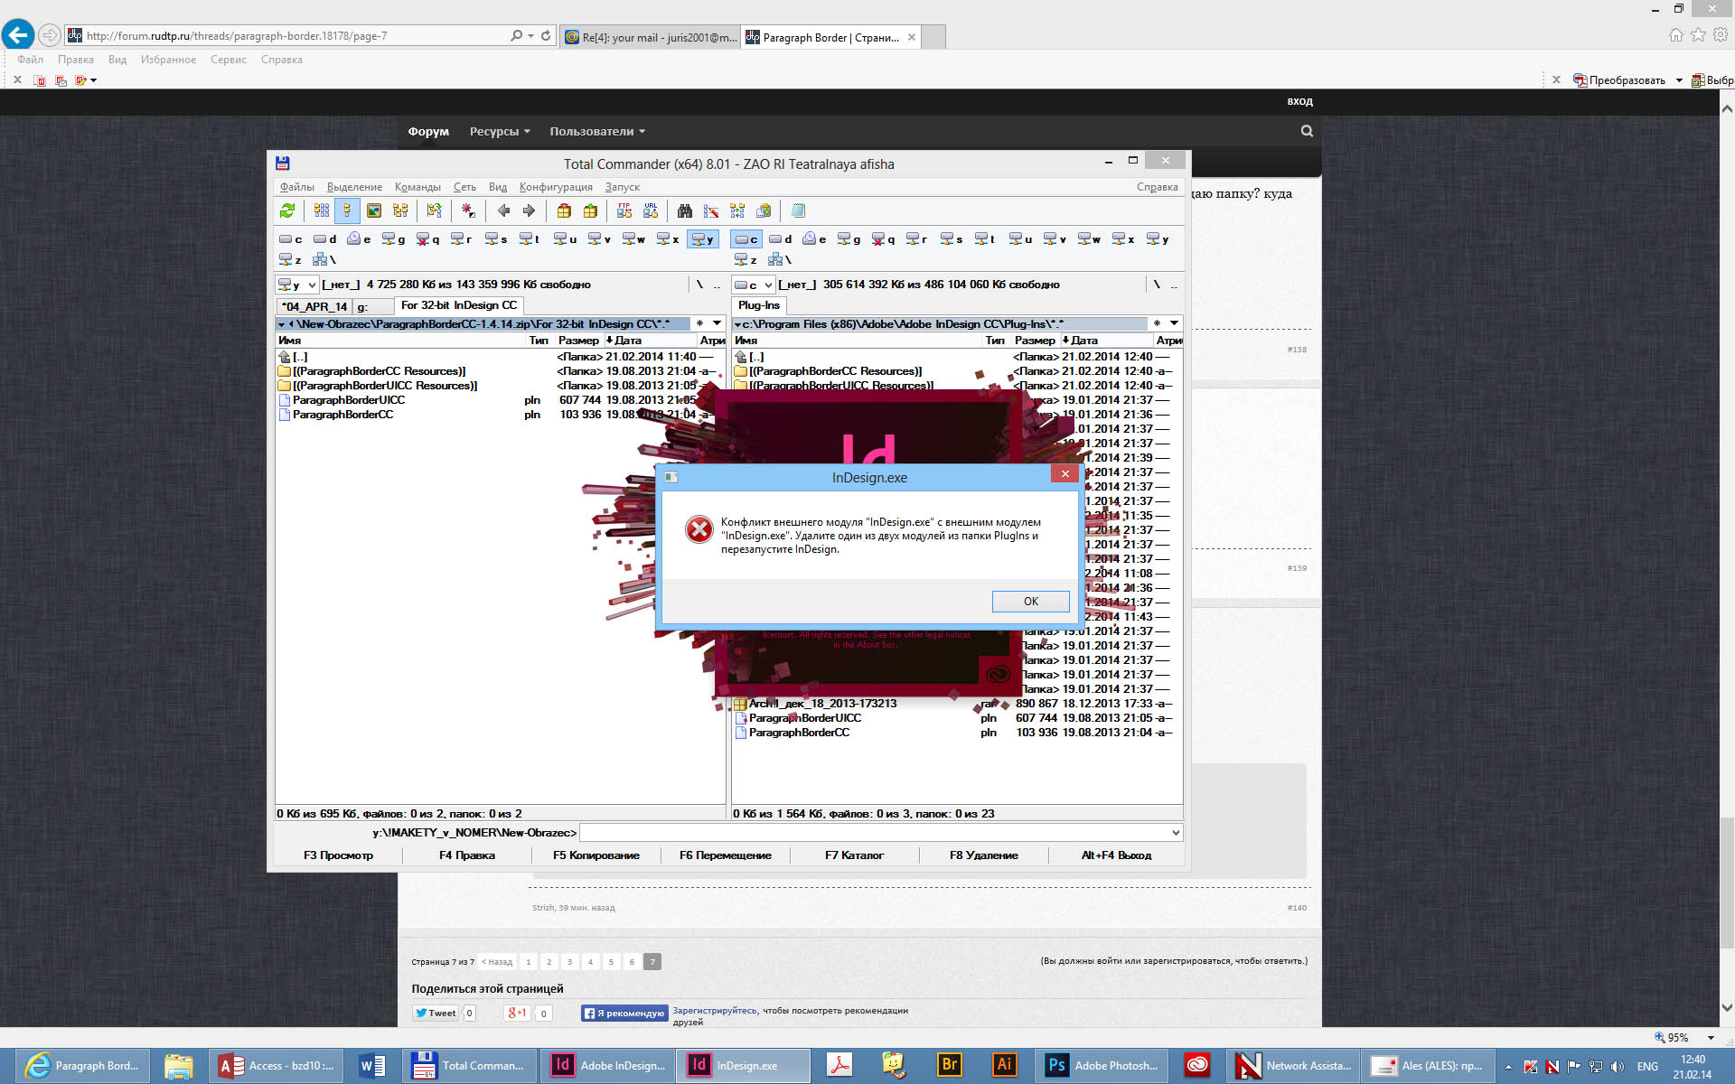Select drive d in left drive bar

(x=324, y=239)
